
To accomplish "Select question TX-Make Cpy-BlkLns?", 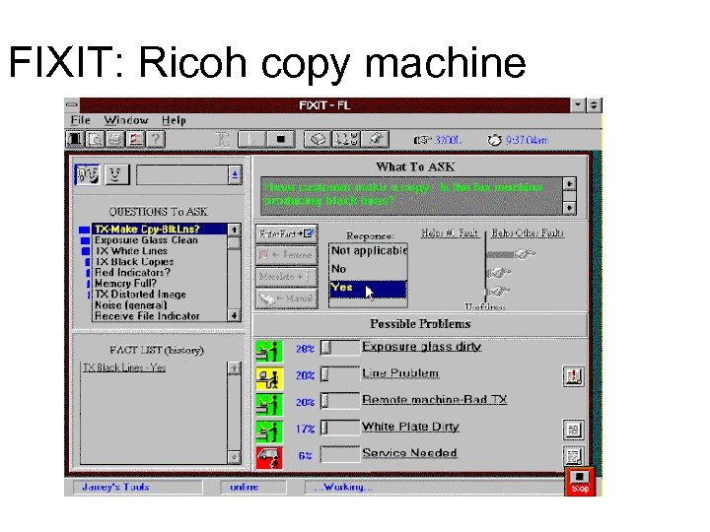I will pyautogui.click(x=160, y=230).
